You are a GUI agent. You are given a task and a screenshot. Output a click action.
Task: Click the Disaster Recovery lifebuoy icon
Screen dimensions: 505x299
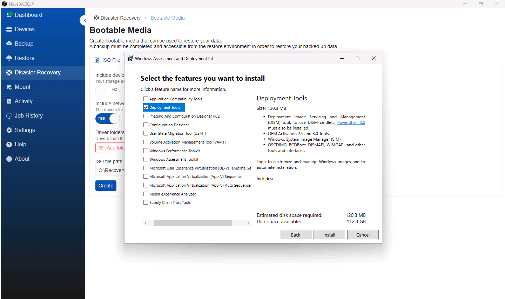(x=9, y=73)
